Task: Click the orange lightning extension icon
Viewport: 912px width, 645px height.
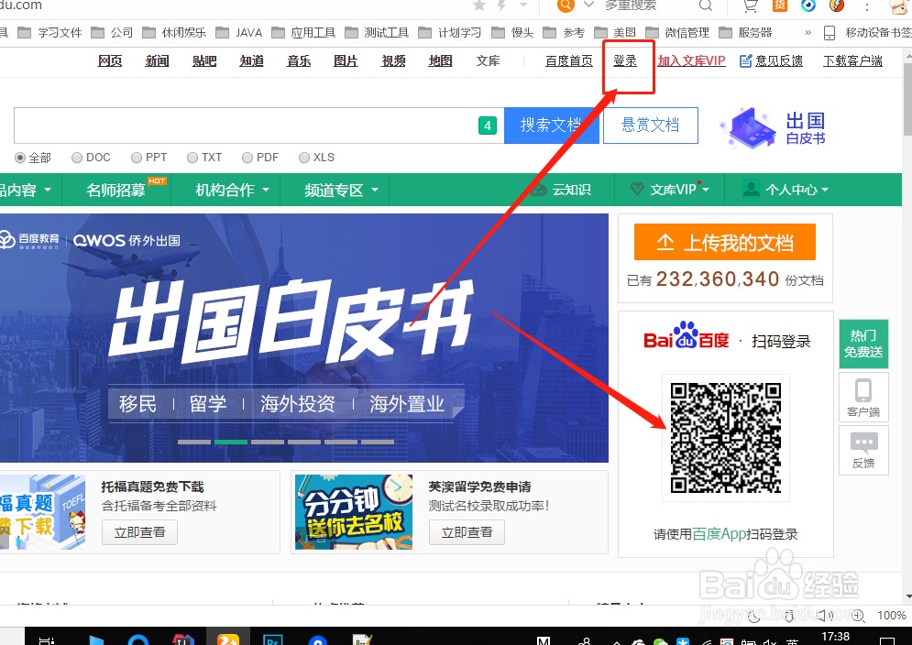Action: 837,5
